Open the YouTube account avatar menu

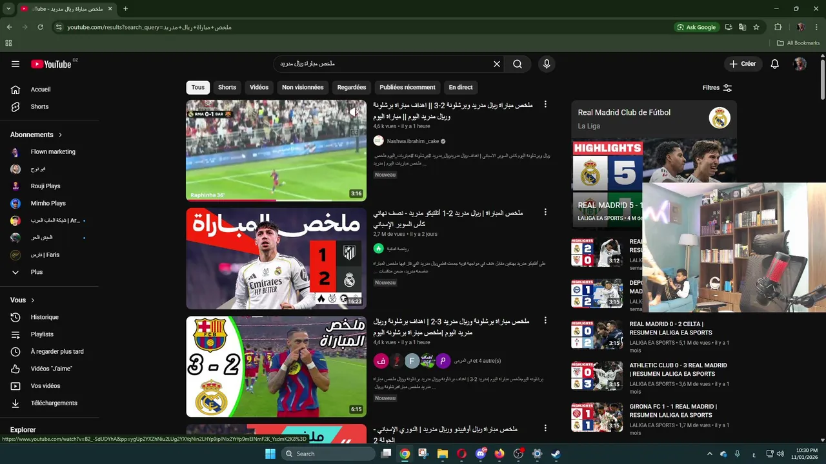(x=800, y=64)
